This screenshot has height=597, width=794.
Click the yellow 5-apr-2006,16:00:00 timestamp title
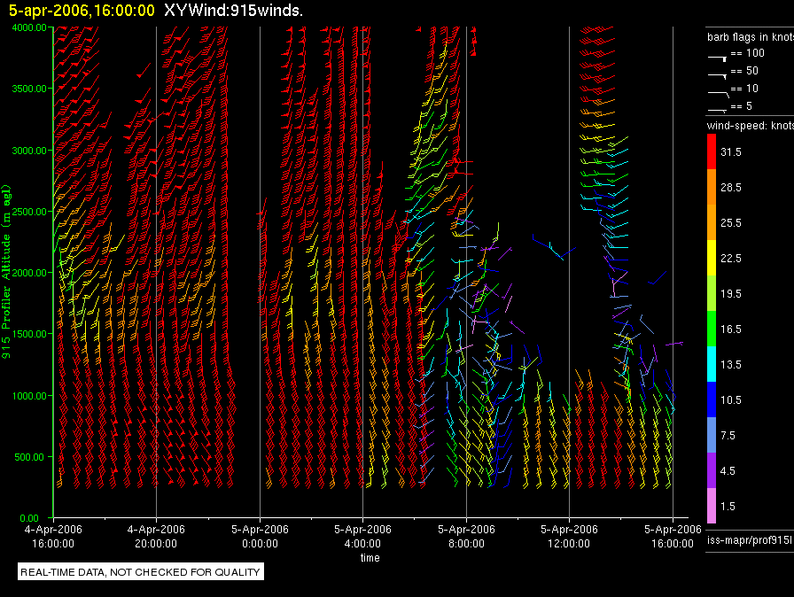(82, 11)
